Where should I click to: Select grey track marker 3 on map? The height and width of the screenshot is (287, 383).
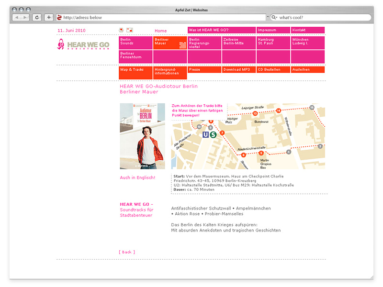coord(320,146)
